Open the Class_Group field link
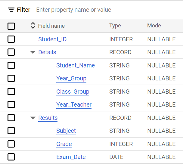 click(x=73, y=92)
